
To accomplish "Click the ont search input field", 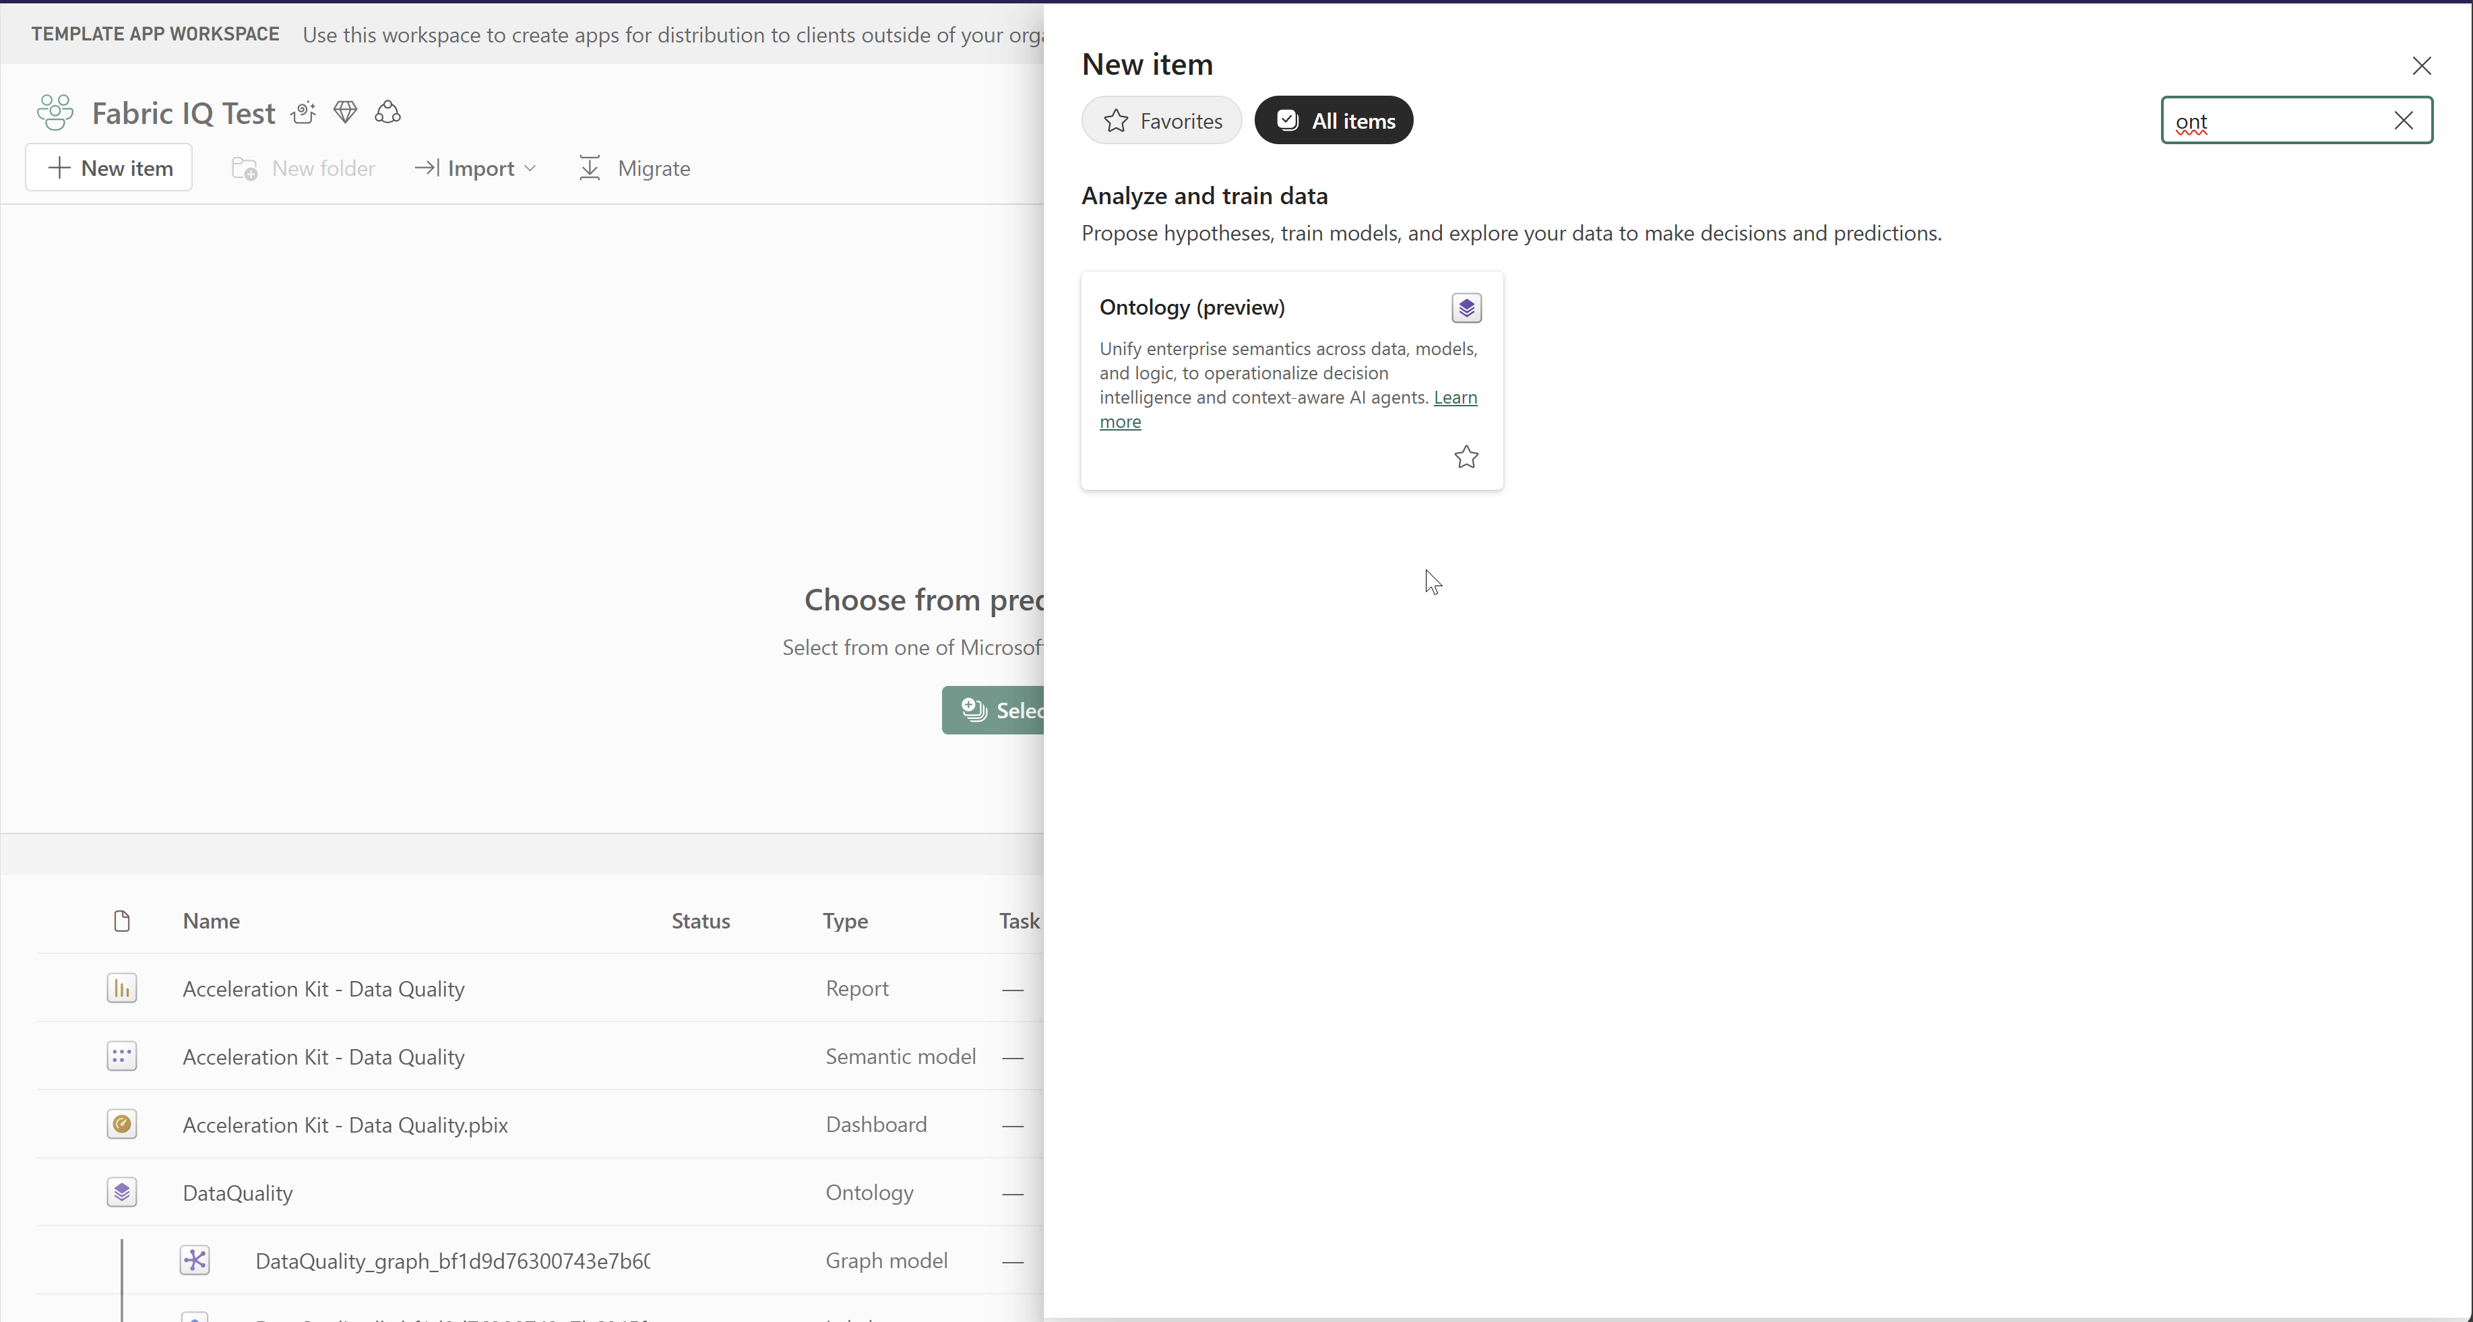I will (x=2276, y=121).
